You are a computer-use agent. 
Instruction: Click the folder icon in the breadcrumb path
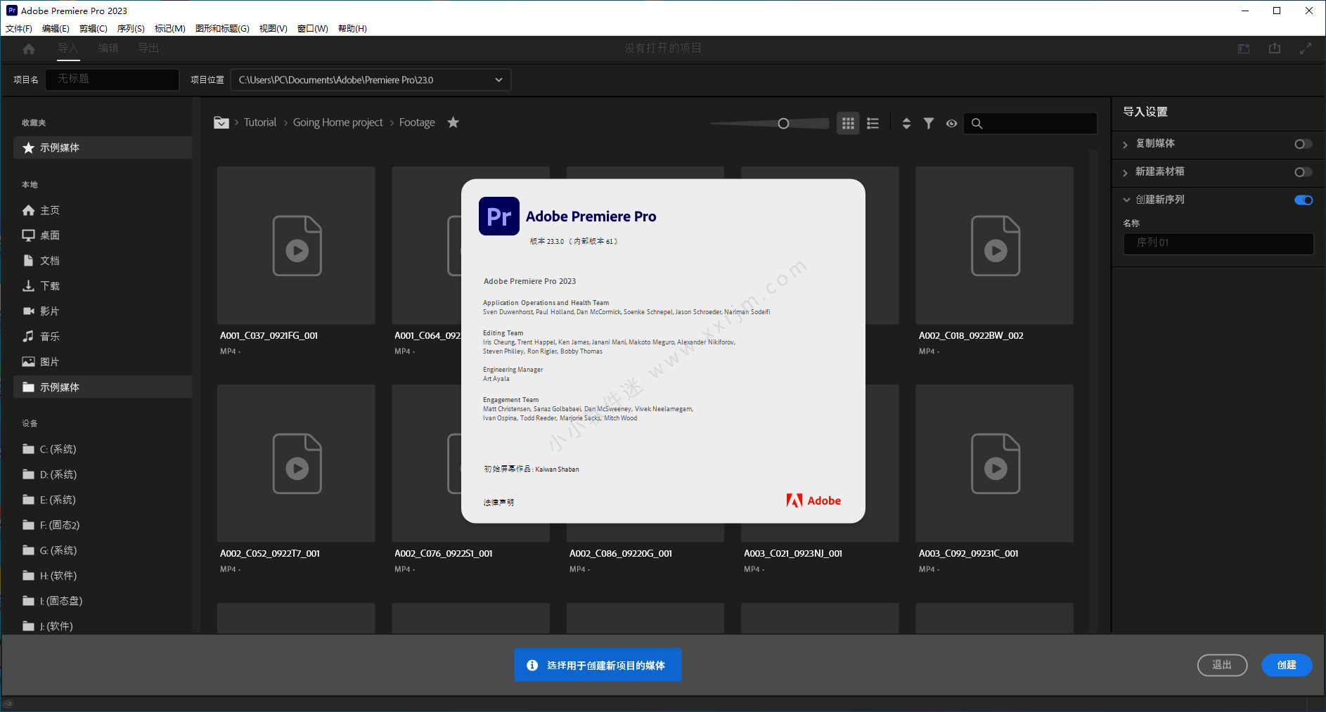(x=221, y=122)
